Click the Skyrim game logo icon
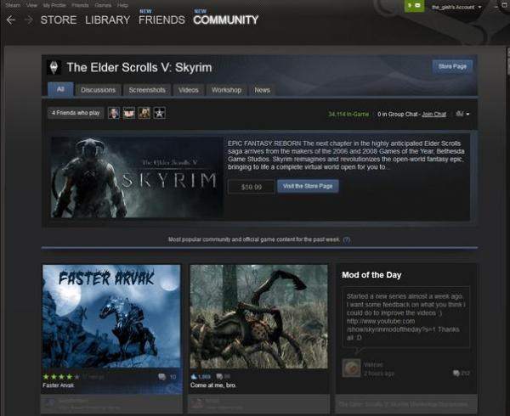510x416 pixels. click(55, 67)
